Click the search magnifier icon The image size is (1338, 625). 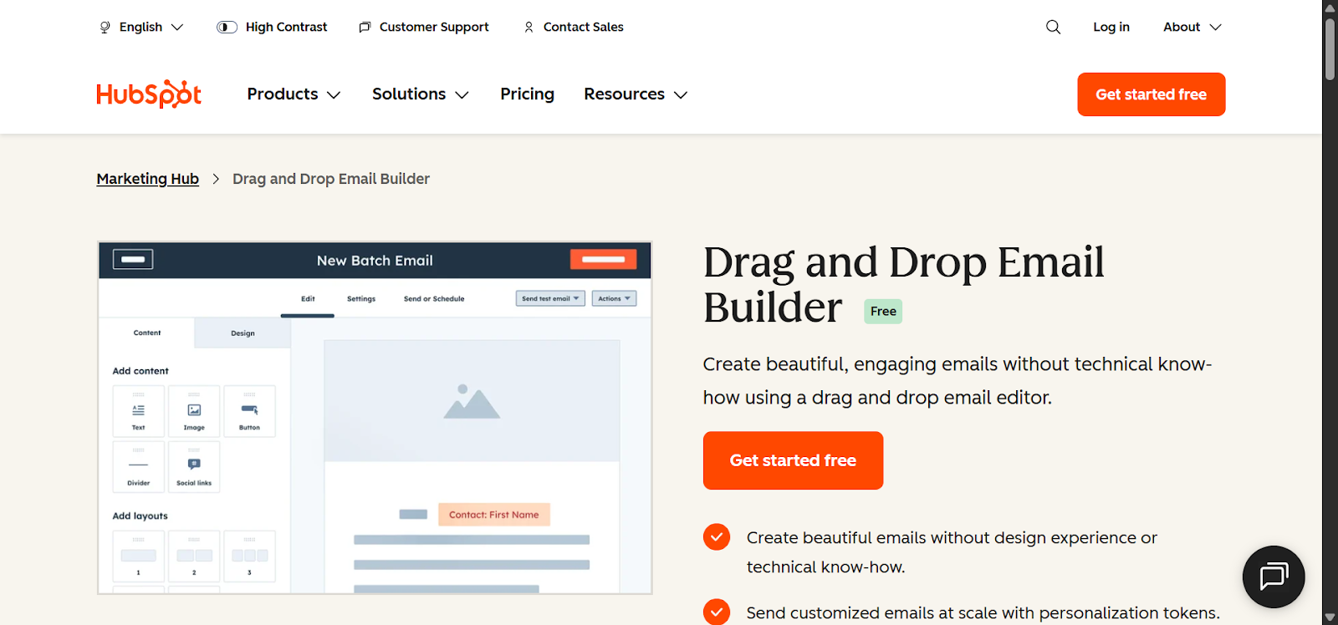(1053, 27)
